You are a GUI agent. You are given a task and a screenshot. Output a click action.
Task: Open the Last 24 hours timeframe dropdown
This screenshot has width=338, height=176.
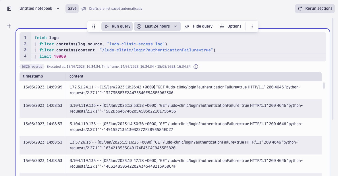[x=157, y=26]
